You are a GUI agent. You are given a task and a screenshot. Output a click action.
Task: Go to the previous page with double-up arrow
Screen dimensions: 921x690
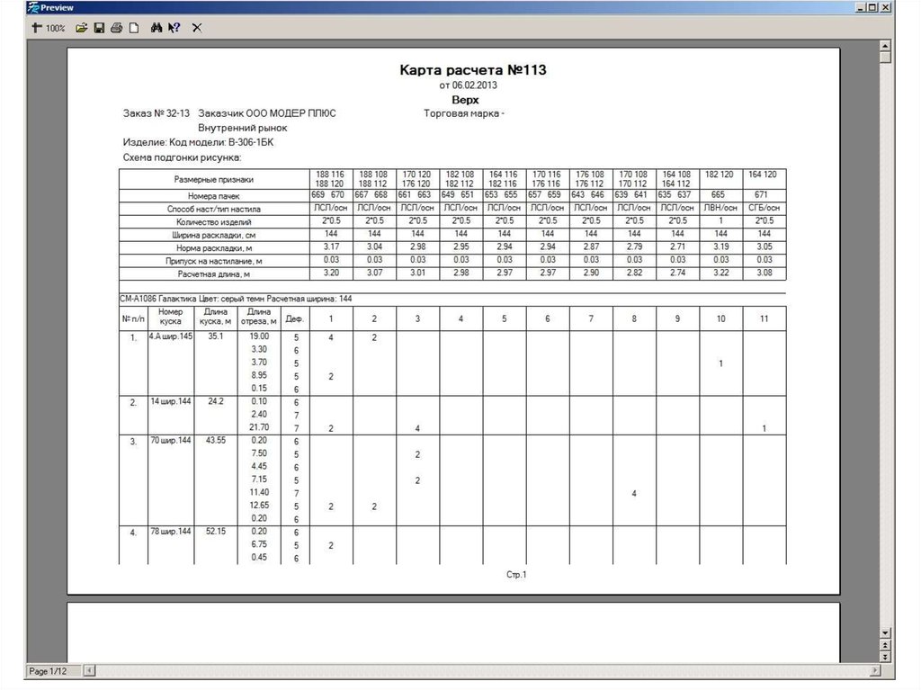[x=885, y=644]
